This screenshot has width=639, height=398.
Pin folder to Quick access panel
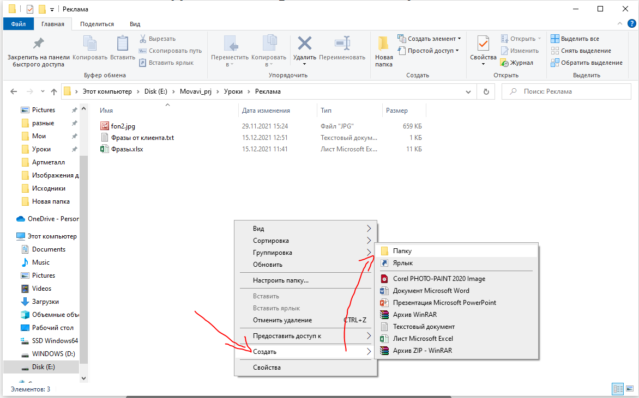coord(38,52)
